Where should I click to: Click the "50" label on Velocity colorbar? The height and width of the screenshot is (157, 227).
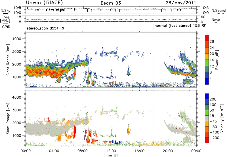coord(212,110)
